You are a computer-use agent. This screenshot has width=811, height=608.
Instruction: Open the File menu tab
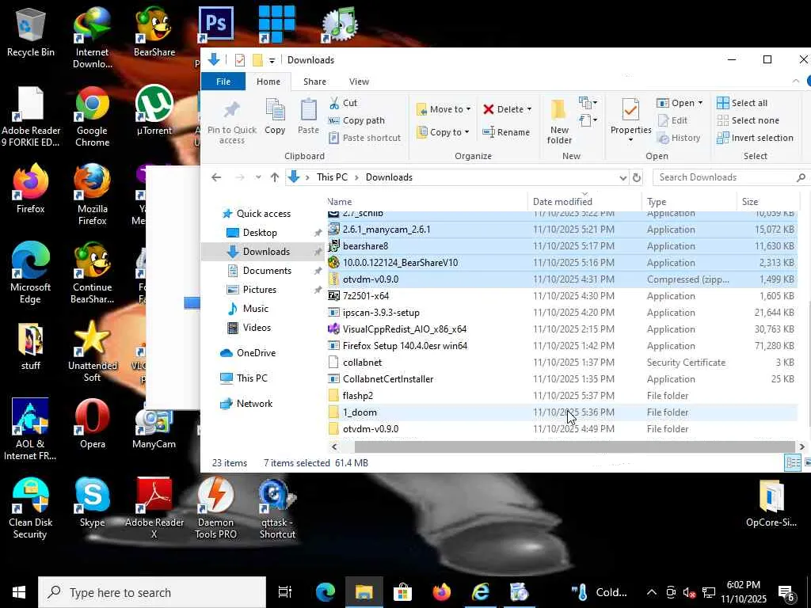click(x=223, y=82)
